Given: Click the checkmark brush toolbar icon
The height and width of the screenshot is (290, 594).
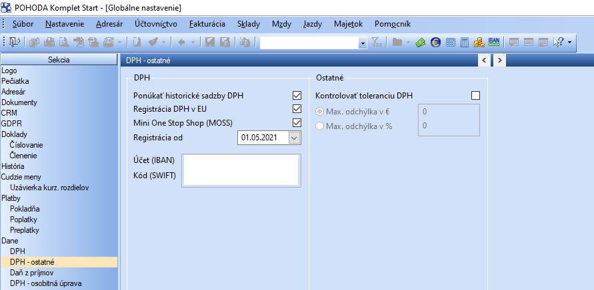Looking at the screenshot, I should (153, 43).
